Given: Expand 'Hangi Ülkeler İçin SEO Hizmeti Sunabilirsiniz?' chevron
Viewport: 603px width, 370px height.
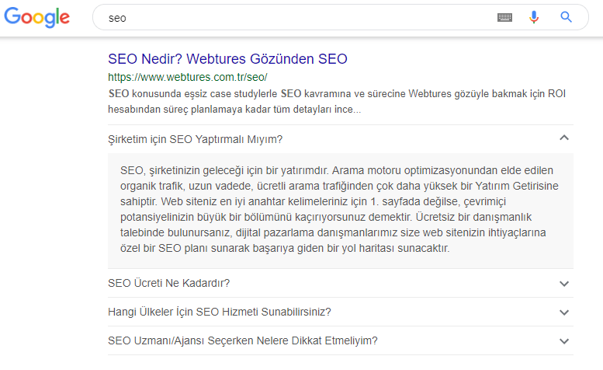Looking at the screenshot, I should tap(563, 312).
